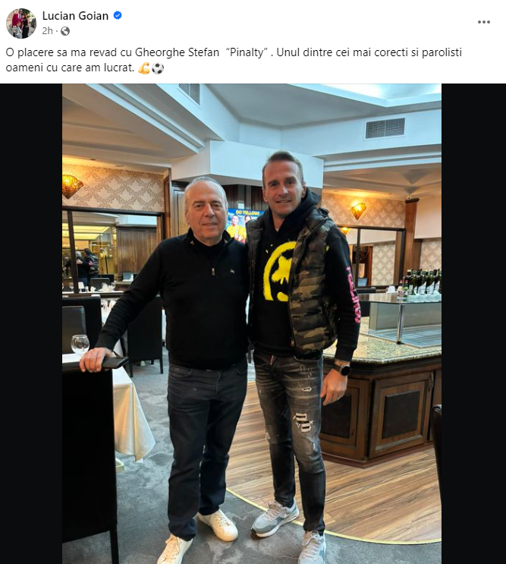The width and height of the screenshot is (506, 564).
Task: Click the left wall lamp in photo
Action: coord(71,186)
